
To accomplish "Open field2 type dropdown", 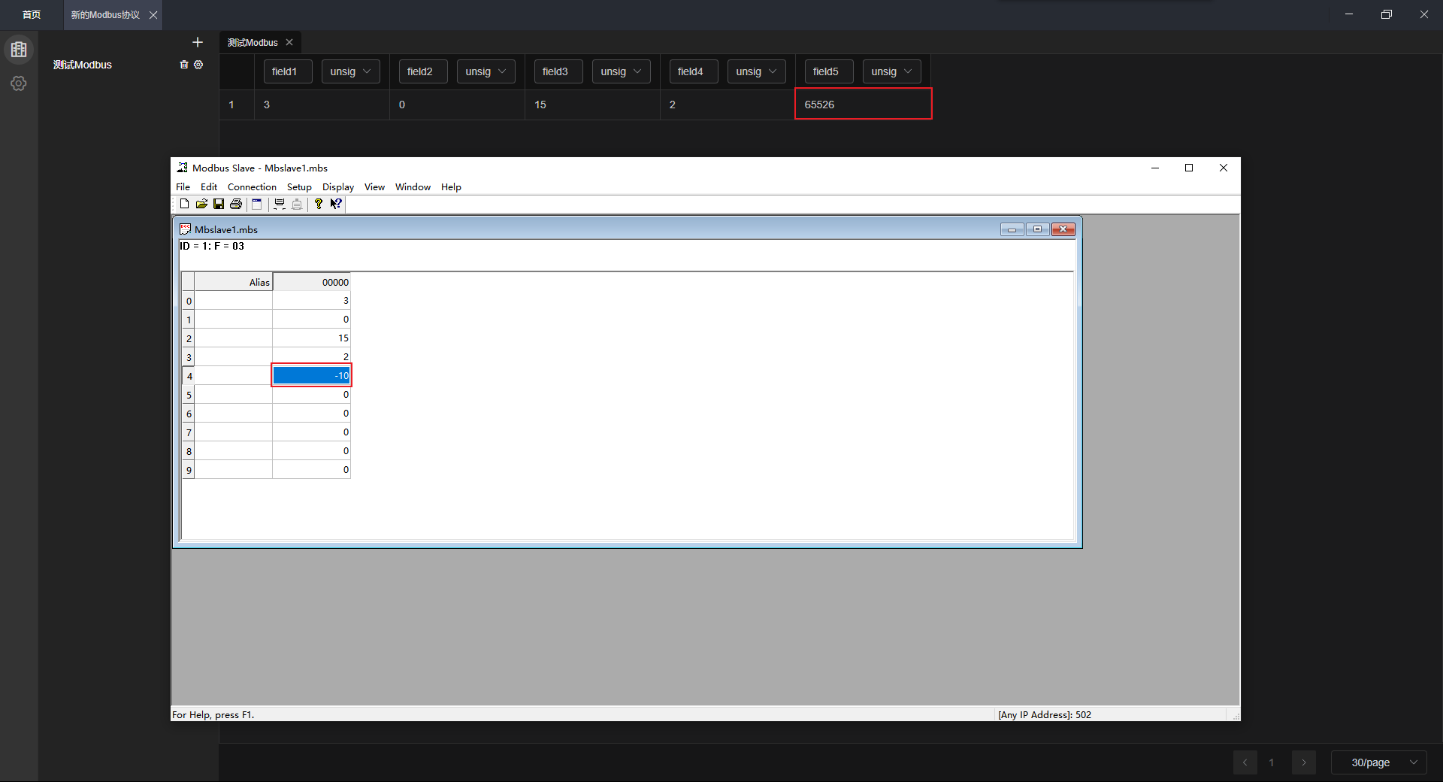I will click(486, 71).
